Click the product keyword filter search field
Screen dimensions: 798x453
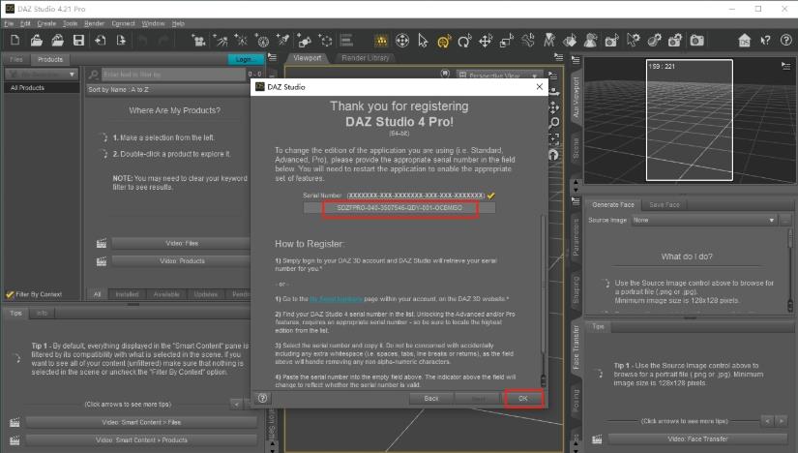173,75
